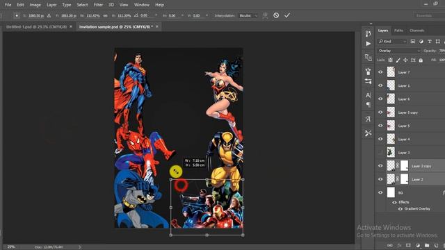
Task: Lock image pixels brush icon
Action: (398, 60)
